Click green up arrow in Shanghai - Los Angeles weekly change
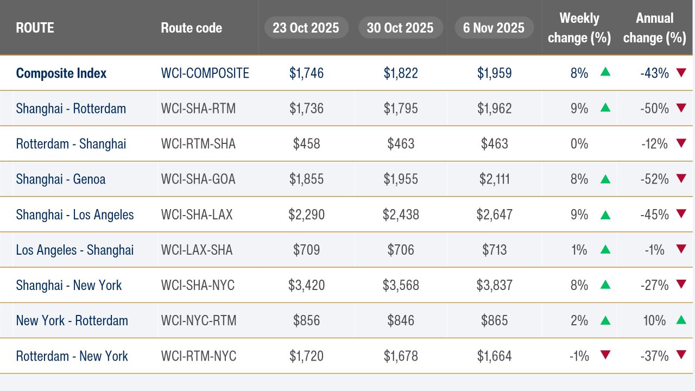Screen dimensions: 695x391 point(605,214)
